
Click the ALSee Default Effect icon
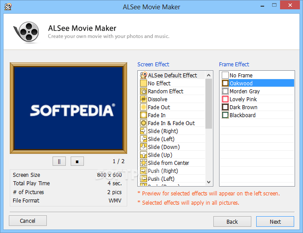144,75
